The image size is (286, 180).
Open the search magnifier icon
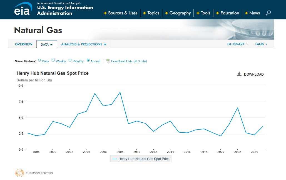[268, 13]
